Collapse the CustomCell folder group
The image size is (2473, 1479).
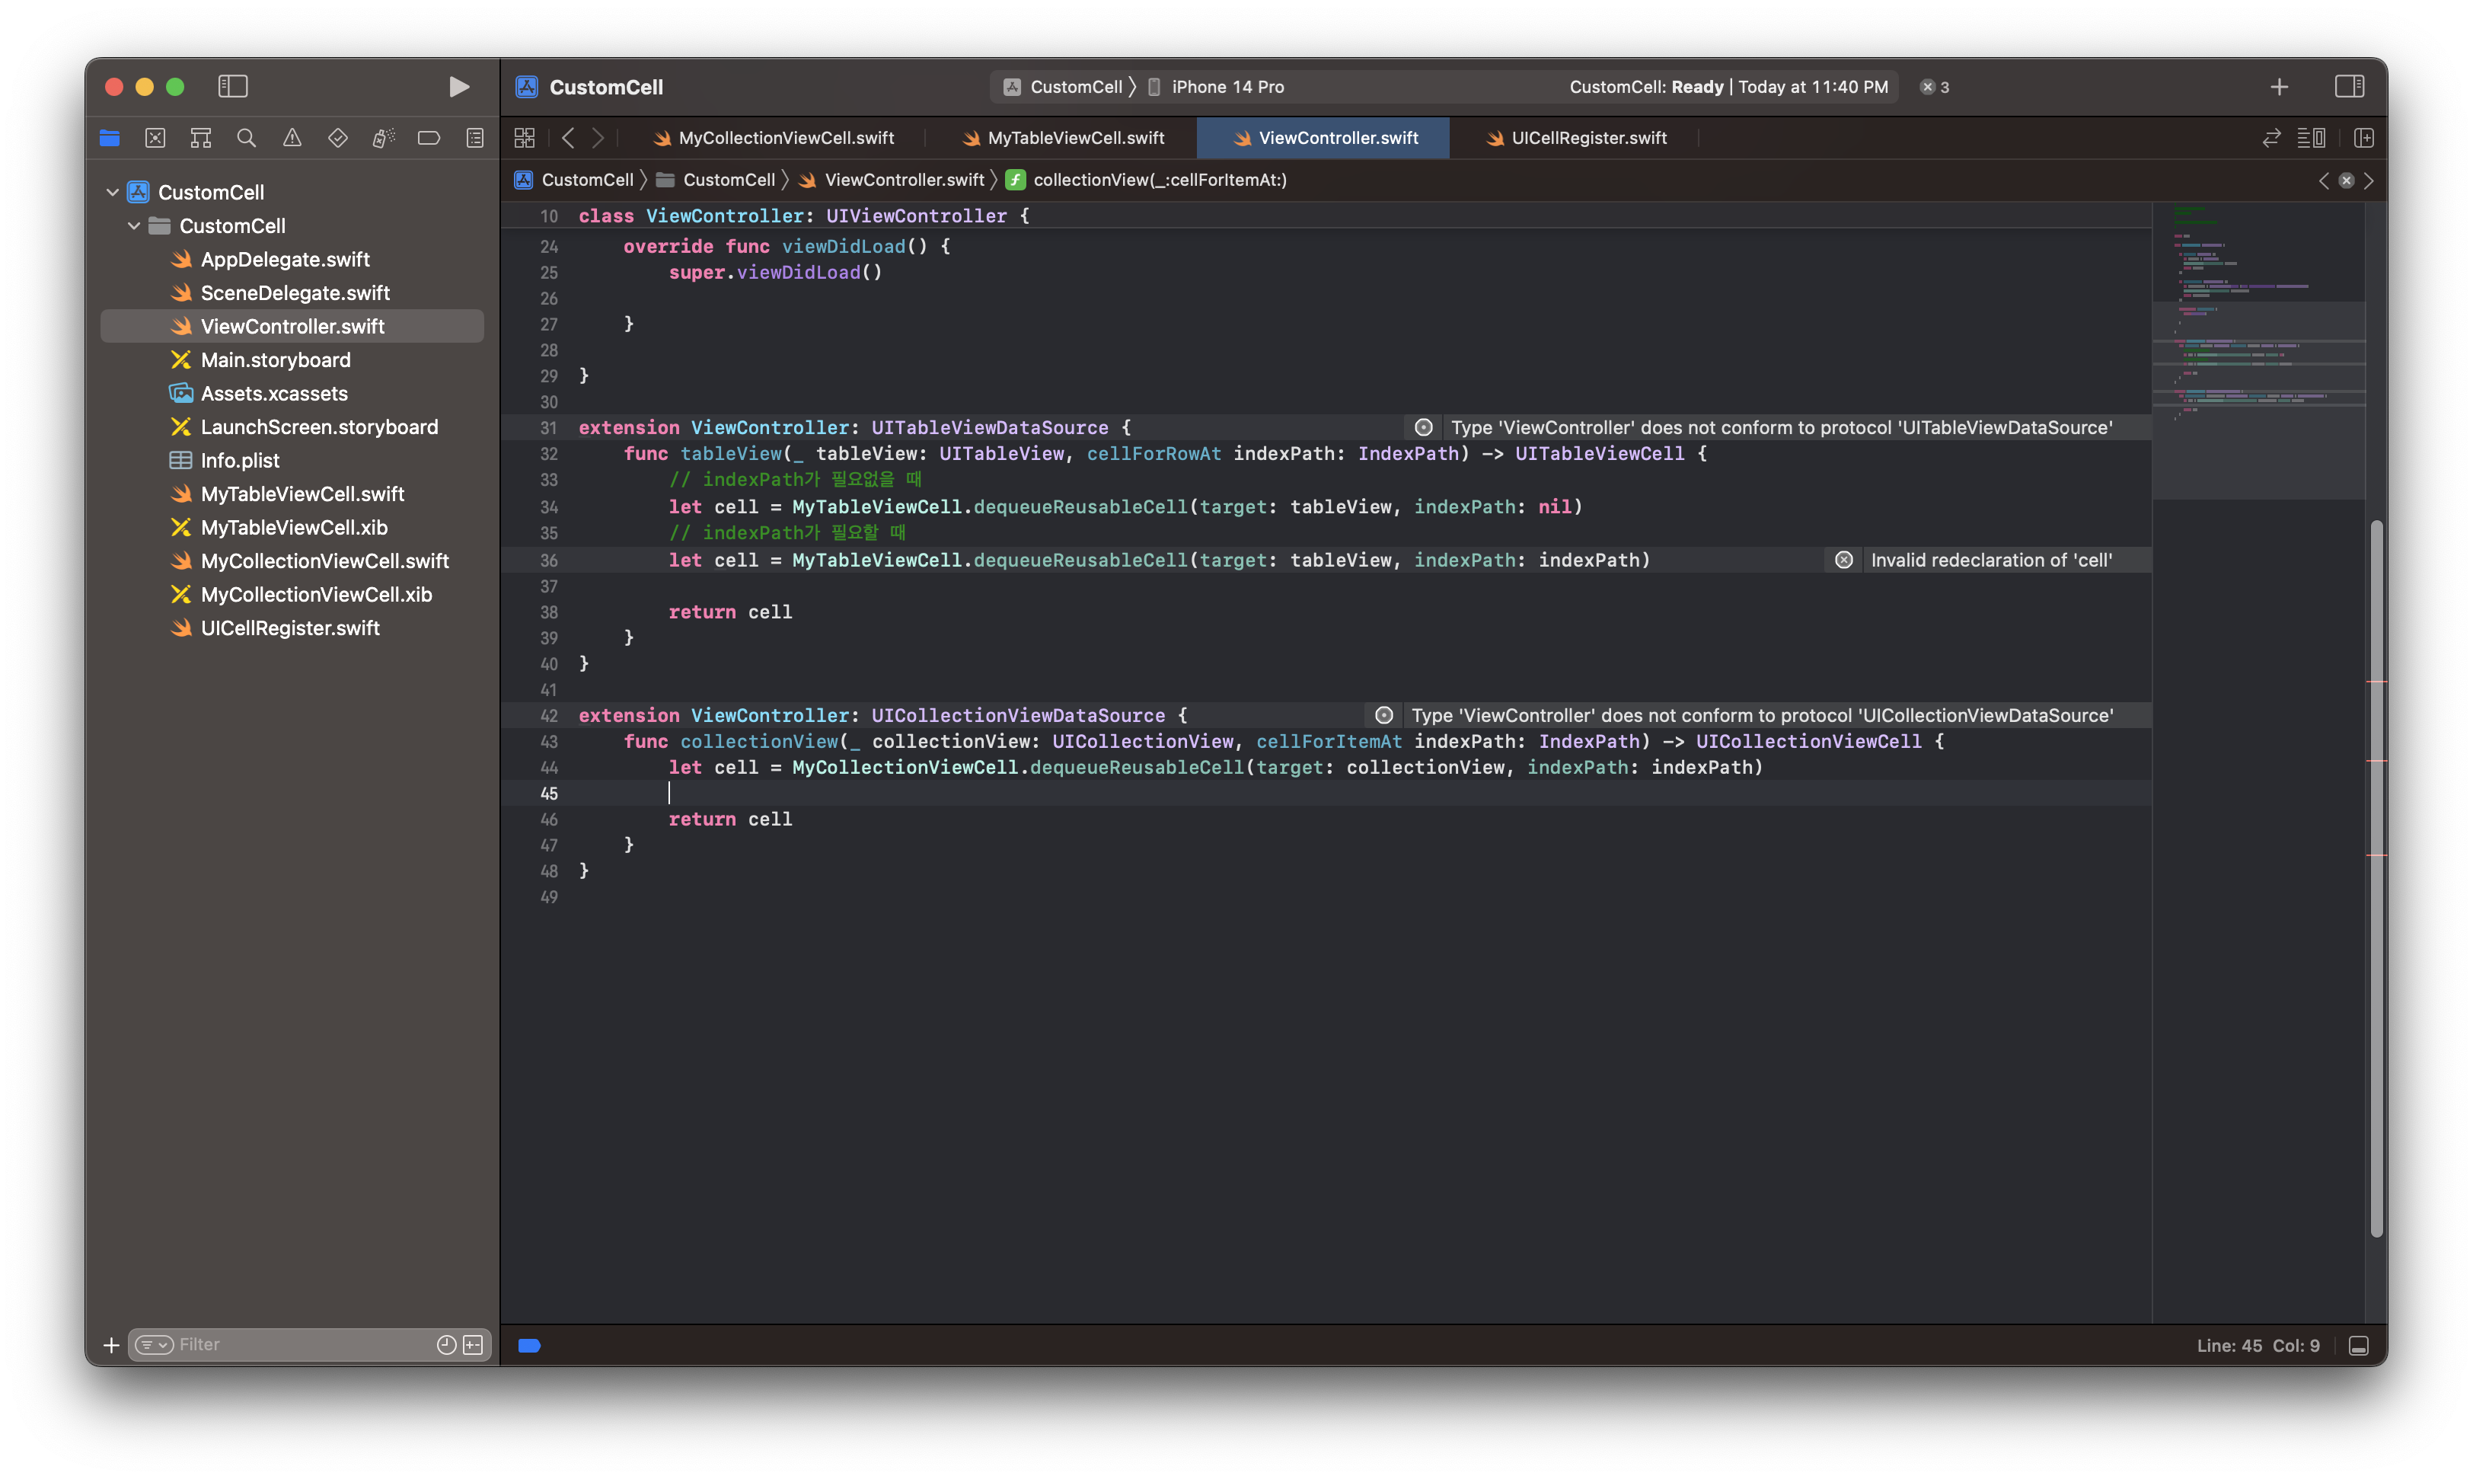click(x=133, y=225)
